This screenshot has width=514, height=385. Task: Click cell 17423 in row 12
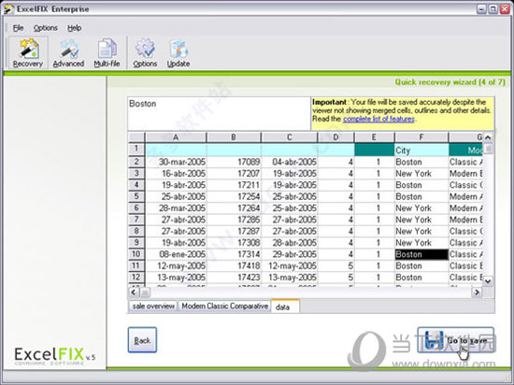(x=234, y=278)
